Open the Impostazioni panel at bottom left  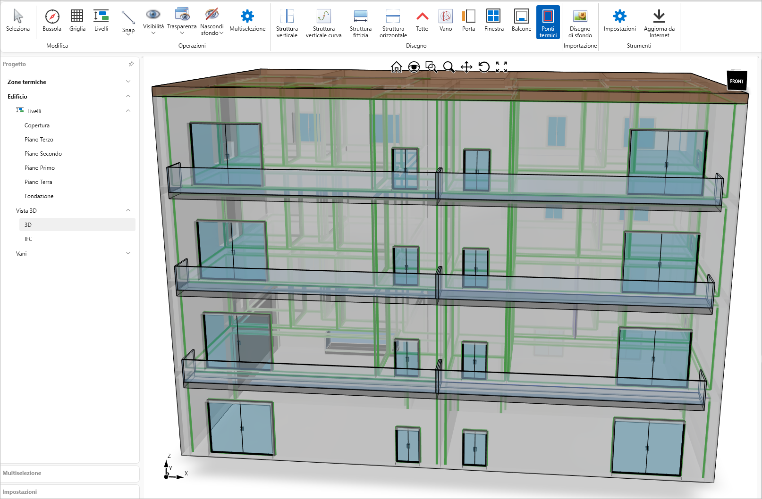[x=20, y=492]
